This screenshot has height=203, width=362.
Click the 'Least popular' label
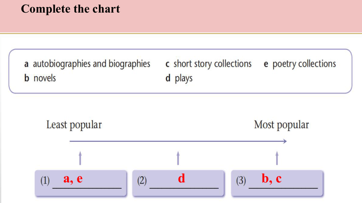point(74,125)
